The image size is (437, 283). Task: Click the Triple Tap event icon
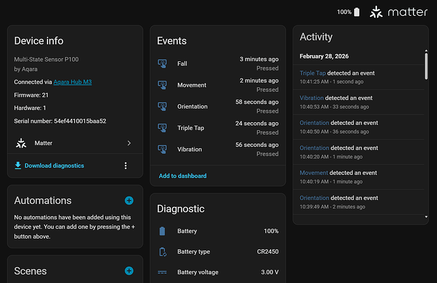[163, 128]
